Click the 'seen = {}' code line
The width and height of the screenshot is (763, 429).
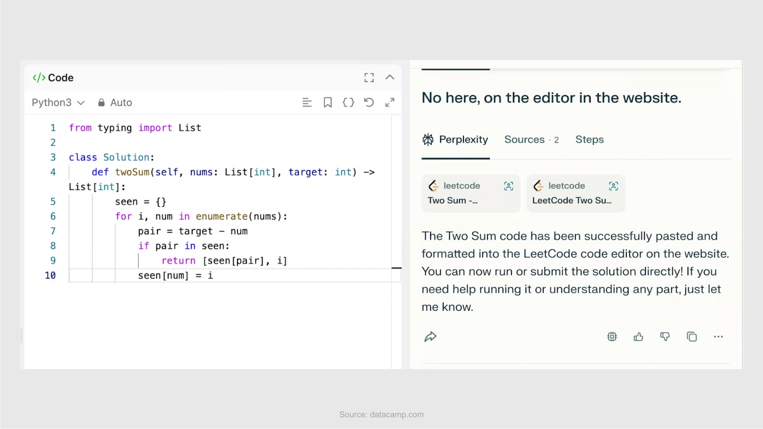tap(141, 202)
